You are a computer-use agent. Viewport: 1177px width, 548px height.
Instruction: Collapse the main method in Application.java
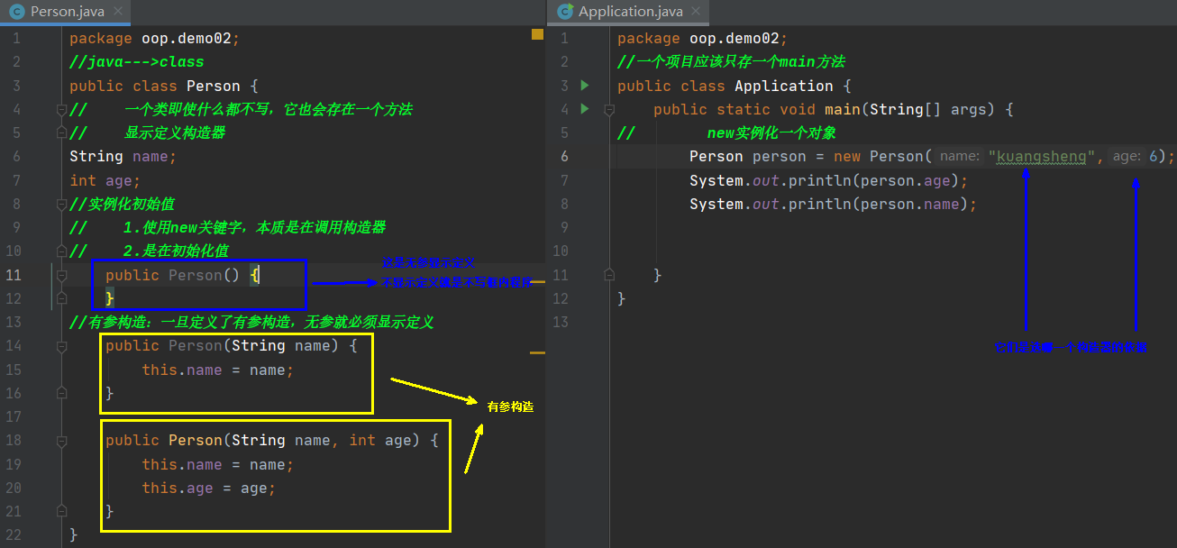click(609, 109)
